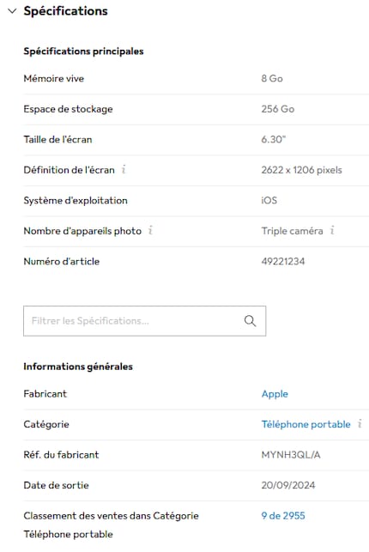Click the release date 20/09/2024
The width and height of the screenshot is (369, 552).
coord(288,485)
